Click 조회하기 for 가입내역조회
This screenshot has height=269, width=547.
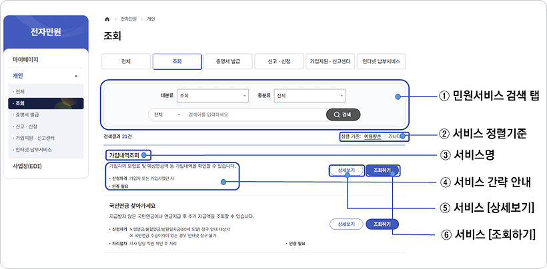(x=382, y=170)
